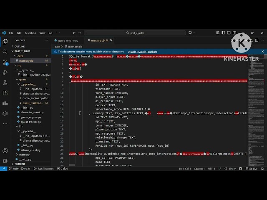Image resolution: width=267 pixels, height=200 pixels.
Task: Open the Accounts menu
Action: click(5, 151)
